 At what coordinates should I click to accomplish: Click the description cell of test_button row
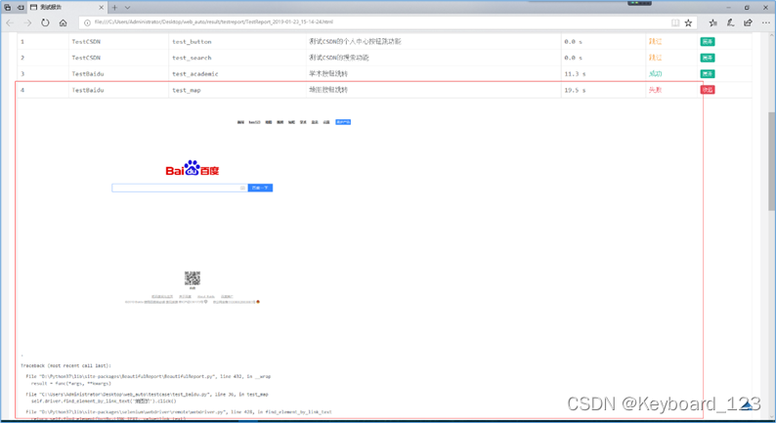point(355,42)
